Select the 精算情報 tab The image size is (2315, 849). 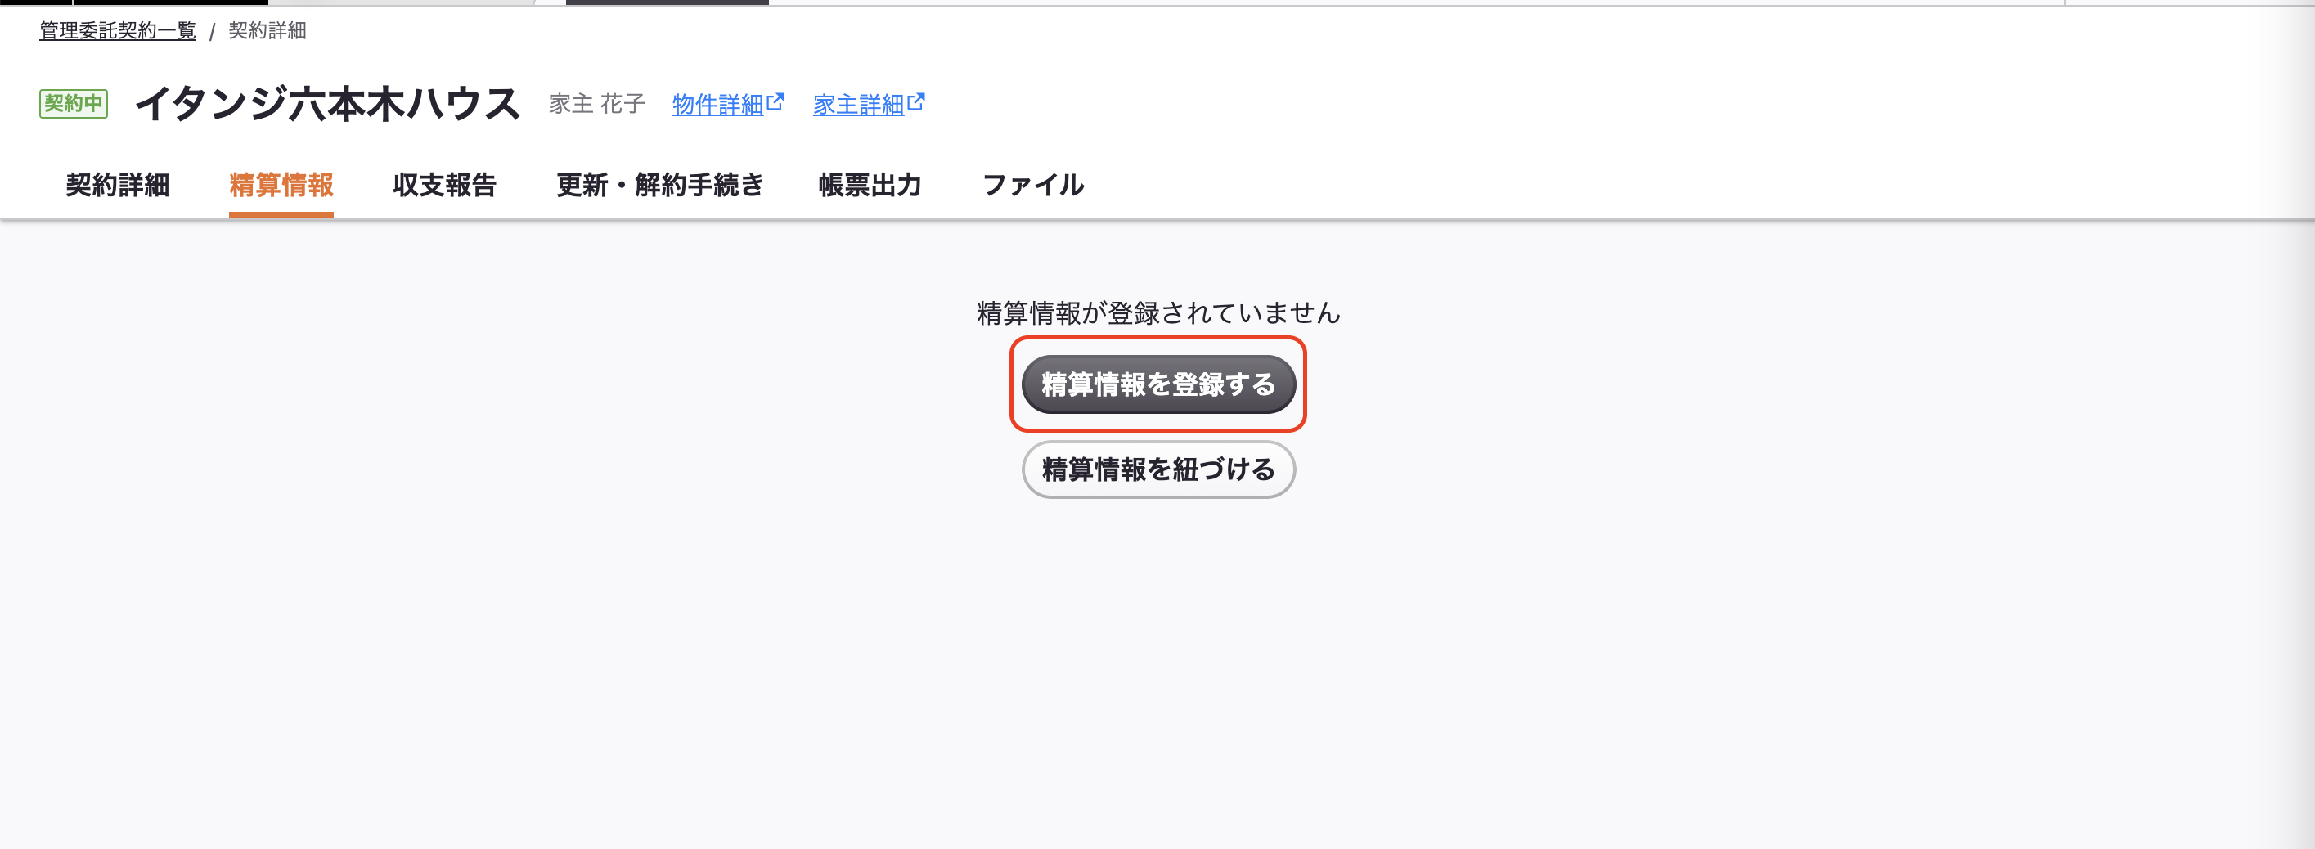pyautogui.click(x=281, y=184)
